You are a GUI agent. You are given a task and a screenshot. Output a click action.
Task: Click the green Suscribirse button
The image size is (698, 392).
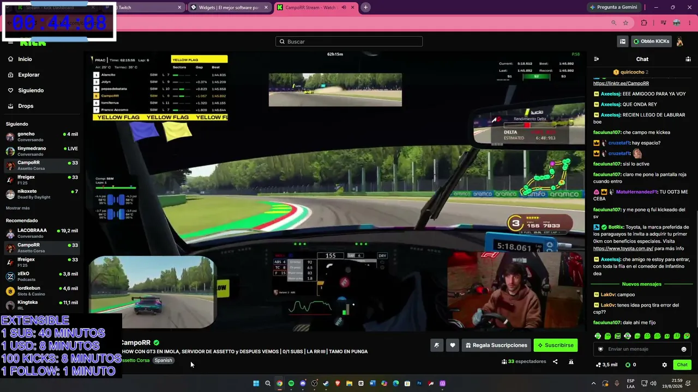[x=555, y=345]
